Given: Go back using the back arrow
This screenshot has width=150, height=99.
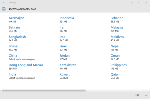Looking at the screenshot, I should (x=3, y=2).
